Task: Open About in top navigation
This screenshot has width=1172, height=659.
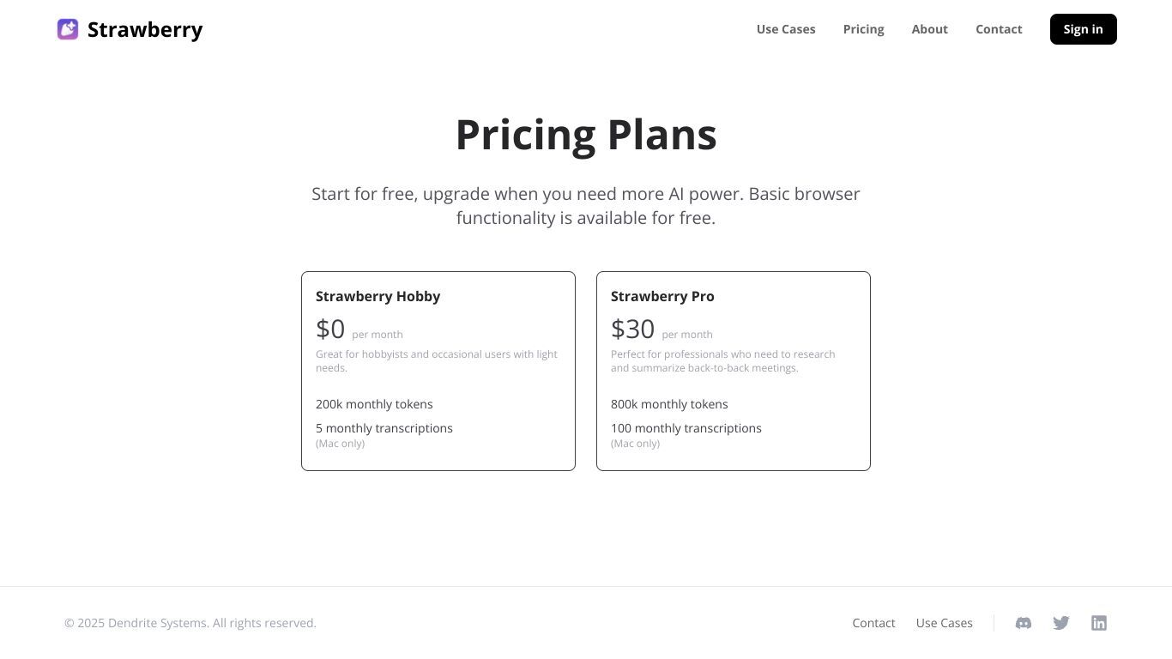Action: tap(929, 29)
